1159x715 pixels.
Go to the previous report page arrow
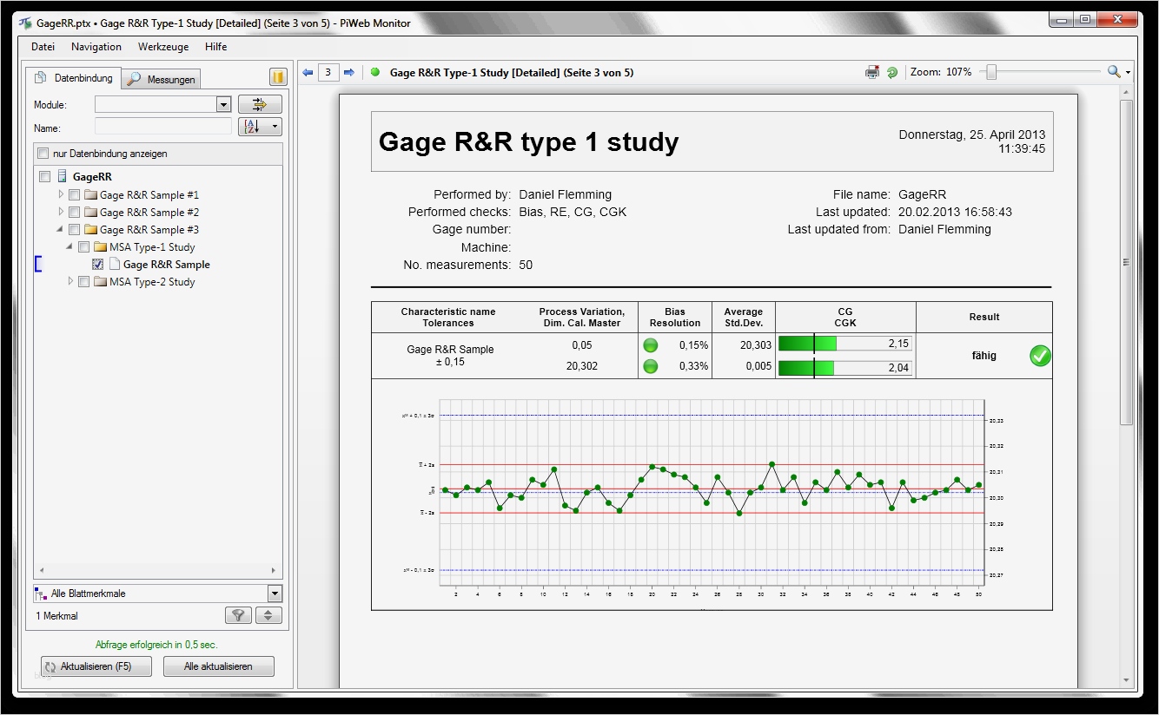coord(308,73)
